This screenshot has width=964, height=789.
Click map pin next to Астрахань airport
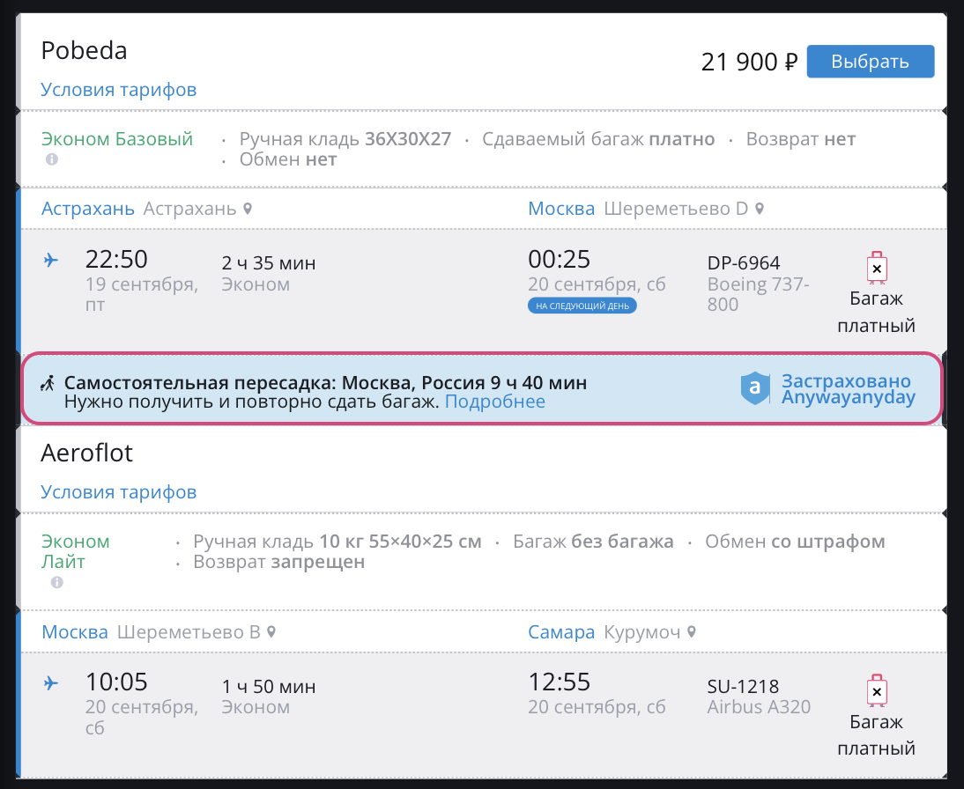click(x=248, y=209)
